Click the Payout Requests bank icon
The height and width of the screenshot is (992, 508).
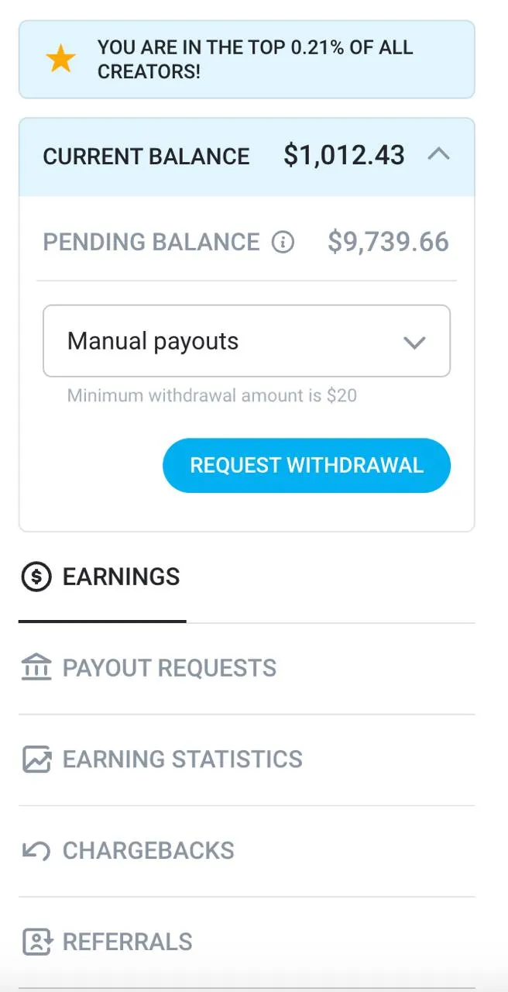pos(36,667)
